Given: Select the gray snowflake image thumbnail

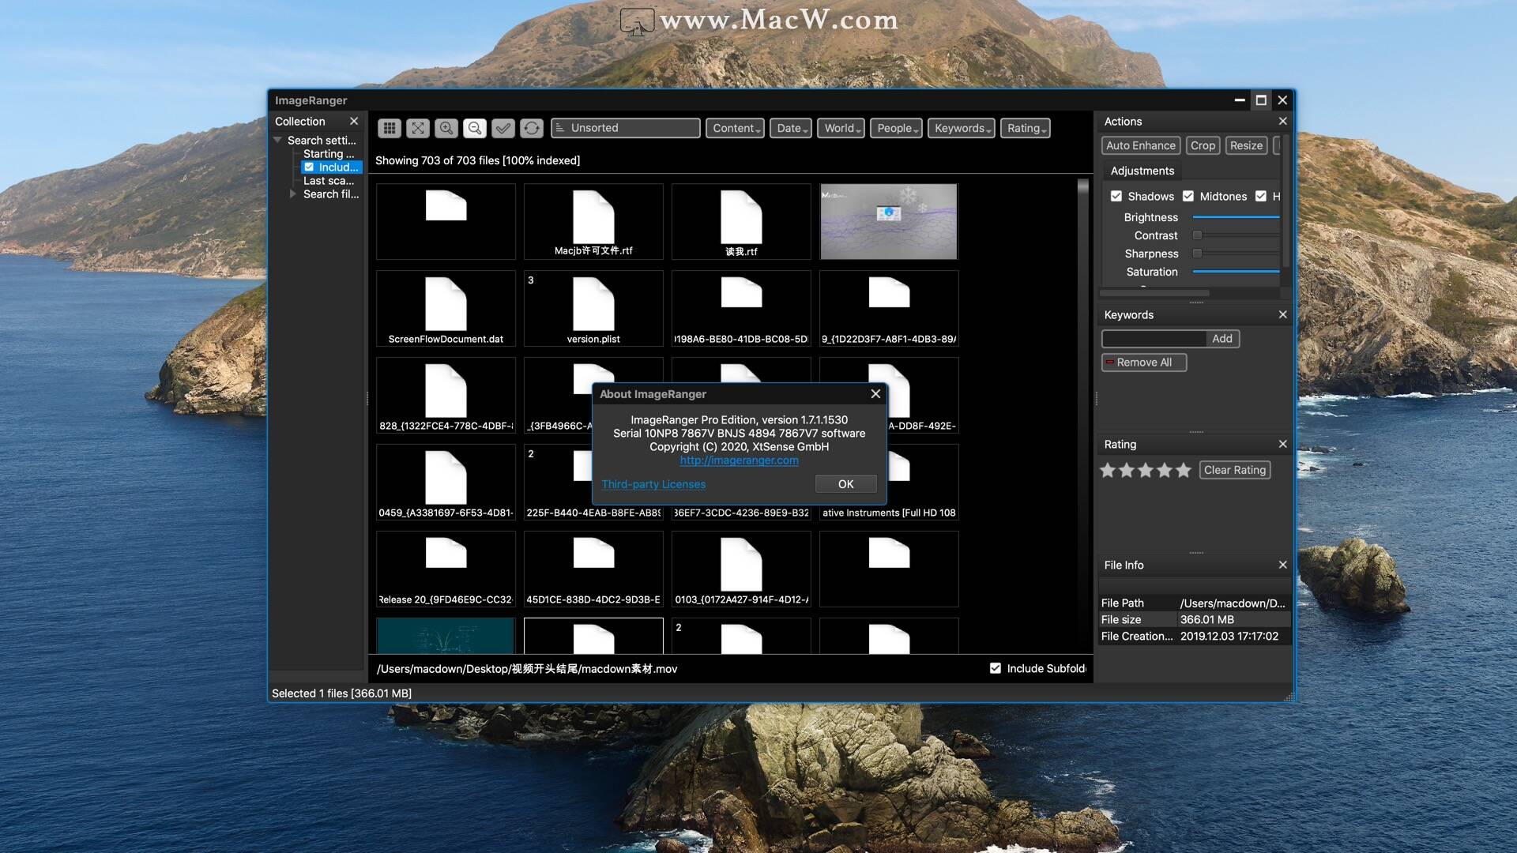Looking at the screenshot, I should (x=889, y=222).
